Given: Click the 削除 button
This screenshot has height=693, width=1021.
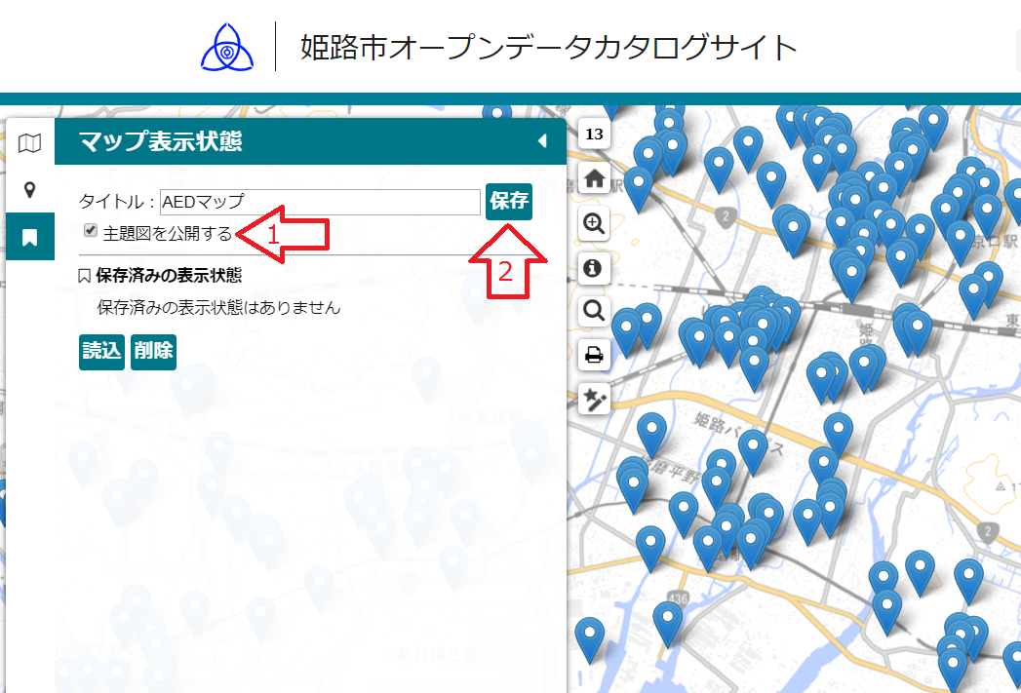Looking at the screenshot, I should 153,352.
